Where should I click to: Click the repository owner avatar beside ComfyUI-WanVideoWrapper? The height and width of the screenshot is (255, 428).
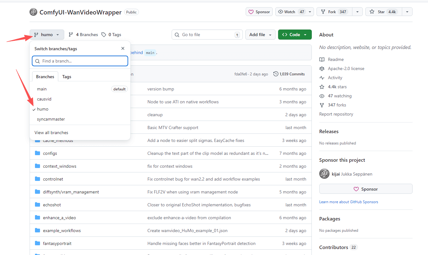[x=33, y=12]
